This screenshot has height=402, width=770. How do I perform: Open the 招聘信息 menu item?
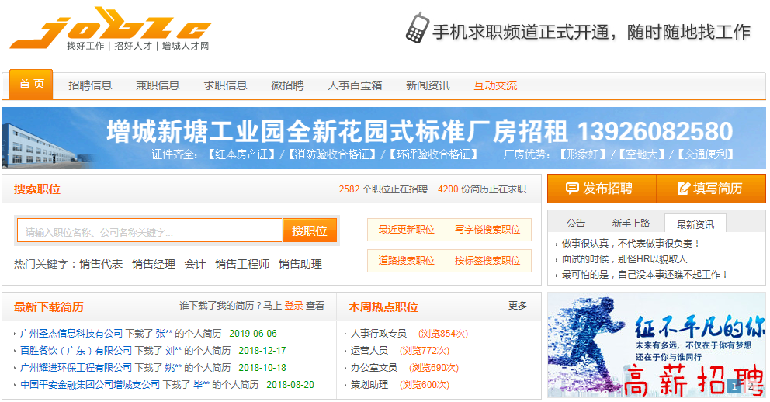[x=90, y=85]
